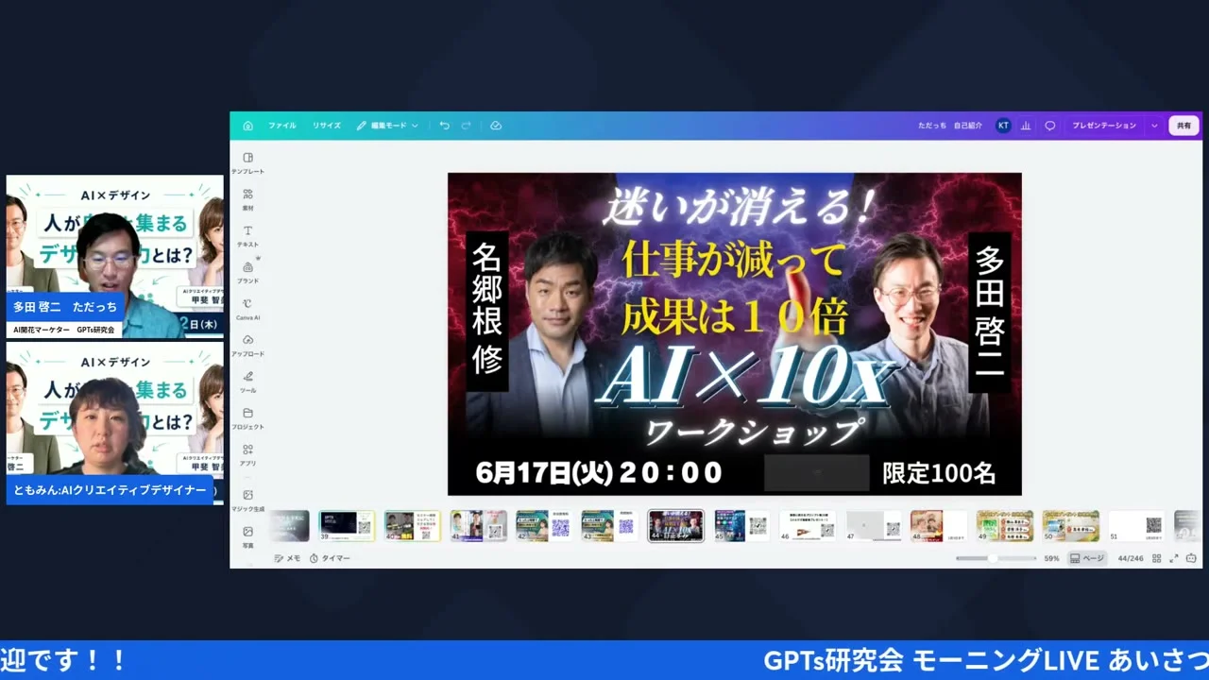Open the Templates (テンプレート) panel

pyautogui.click(x=247, y=162)
